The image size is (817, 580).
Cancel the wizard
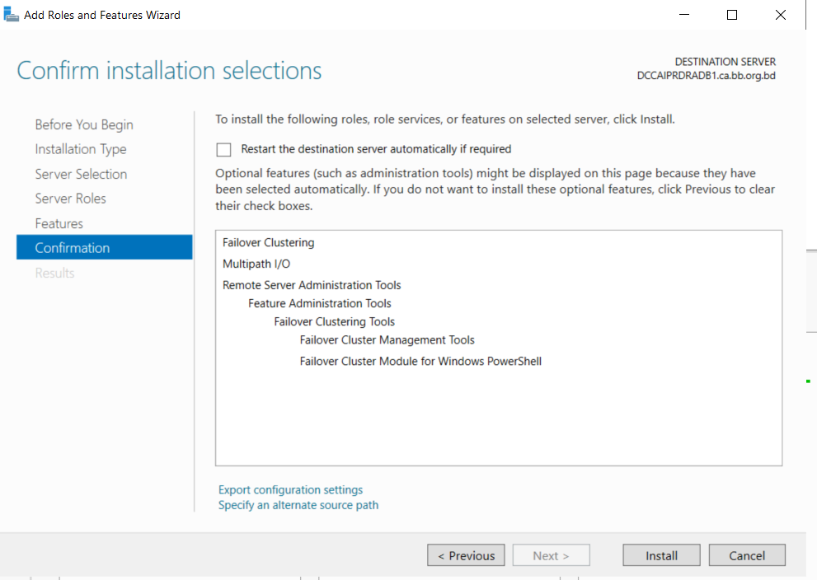(747, 555)
